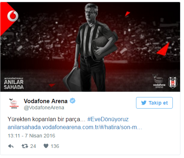Open the tweet's attached photo

click(90, 47)
